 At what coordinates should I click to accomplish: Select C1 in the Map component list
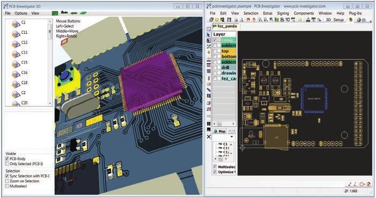click(x=225, y=144)
